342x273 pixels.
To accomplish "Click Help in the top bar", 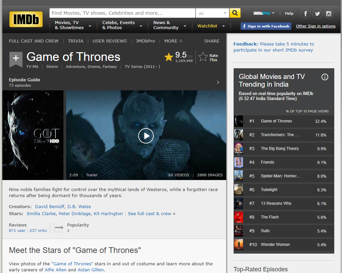I will pos(289,13).
